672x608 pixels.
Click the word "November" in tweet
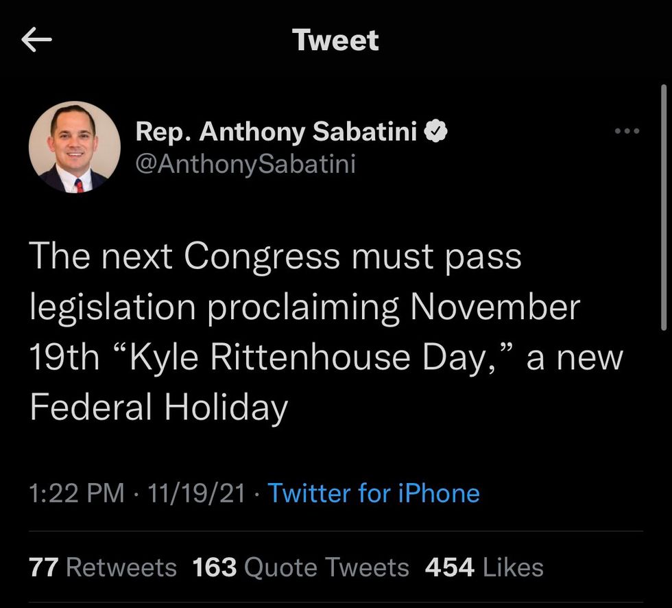click(495, 306)
